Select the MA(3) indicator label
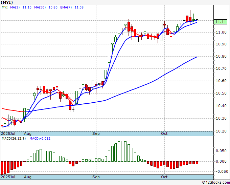 pyautogui.click(x=15, y=7)
